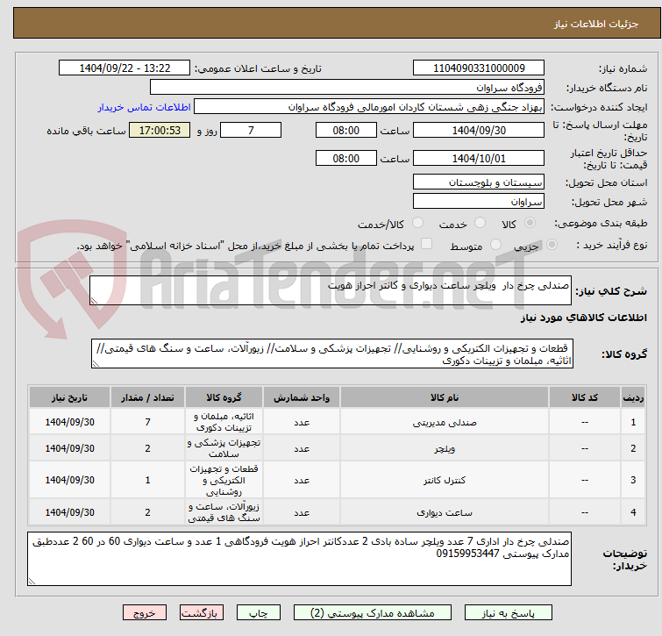The image size is (662, 636).
Task: Select the خدمت radio button
Action: tap(480, 223)
